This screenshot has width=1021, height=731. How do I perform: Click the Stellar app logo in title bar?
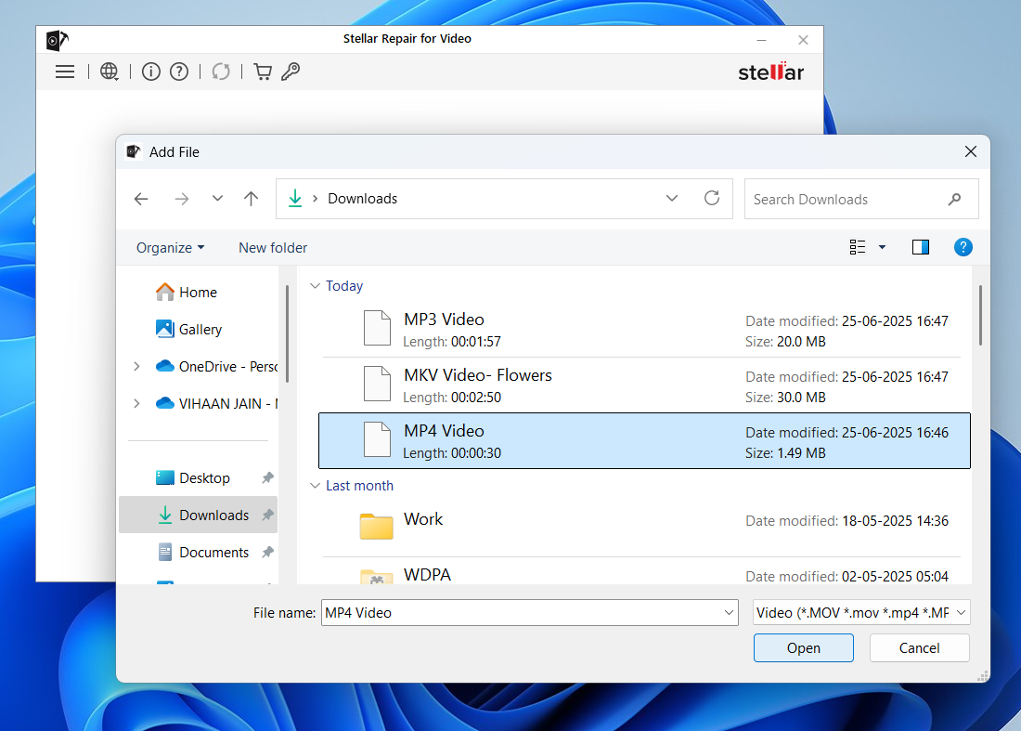58,40
